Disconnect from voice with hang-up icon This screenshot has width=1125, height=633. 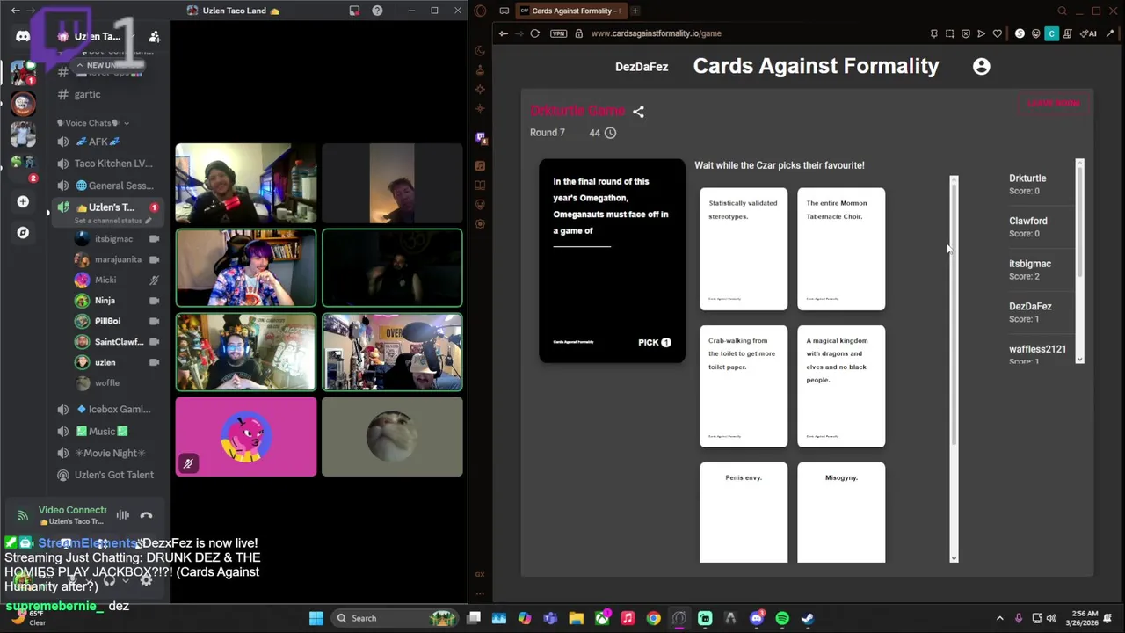pos(146,515)
